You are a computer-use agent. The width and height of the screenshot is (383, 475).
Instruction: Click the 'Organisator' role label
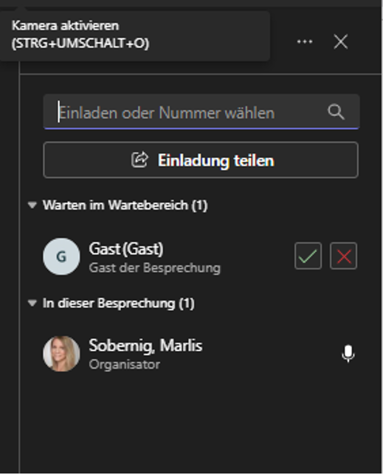pyautogui.click(x=124, y=364)
